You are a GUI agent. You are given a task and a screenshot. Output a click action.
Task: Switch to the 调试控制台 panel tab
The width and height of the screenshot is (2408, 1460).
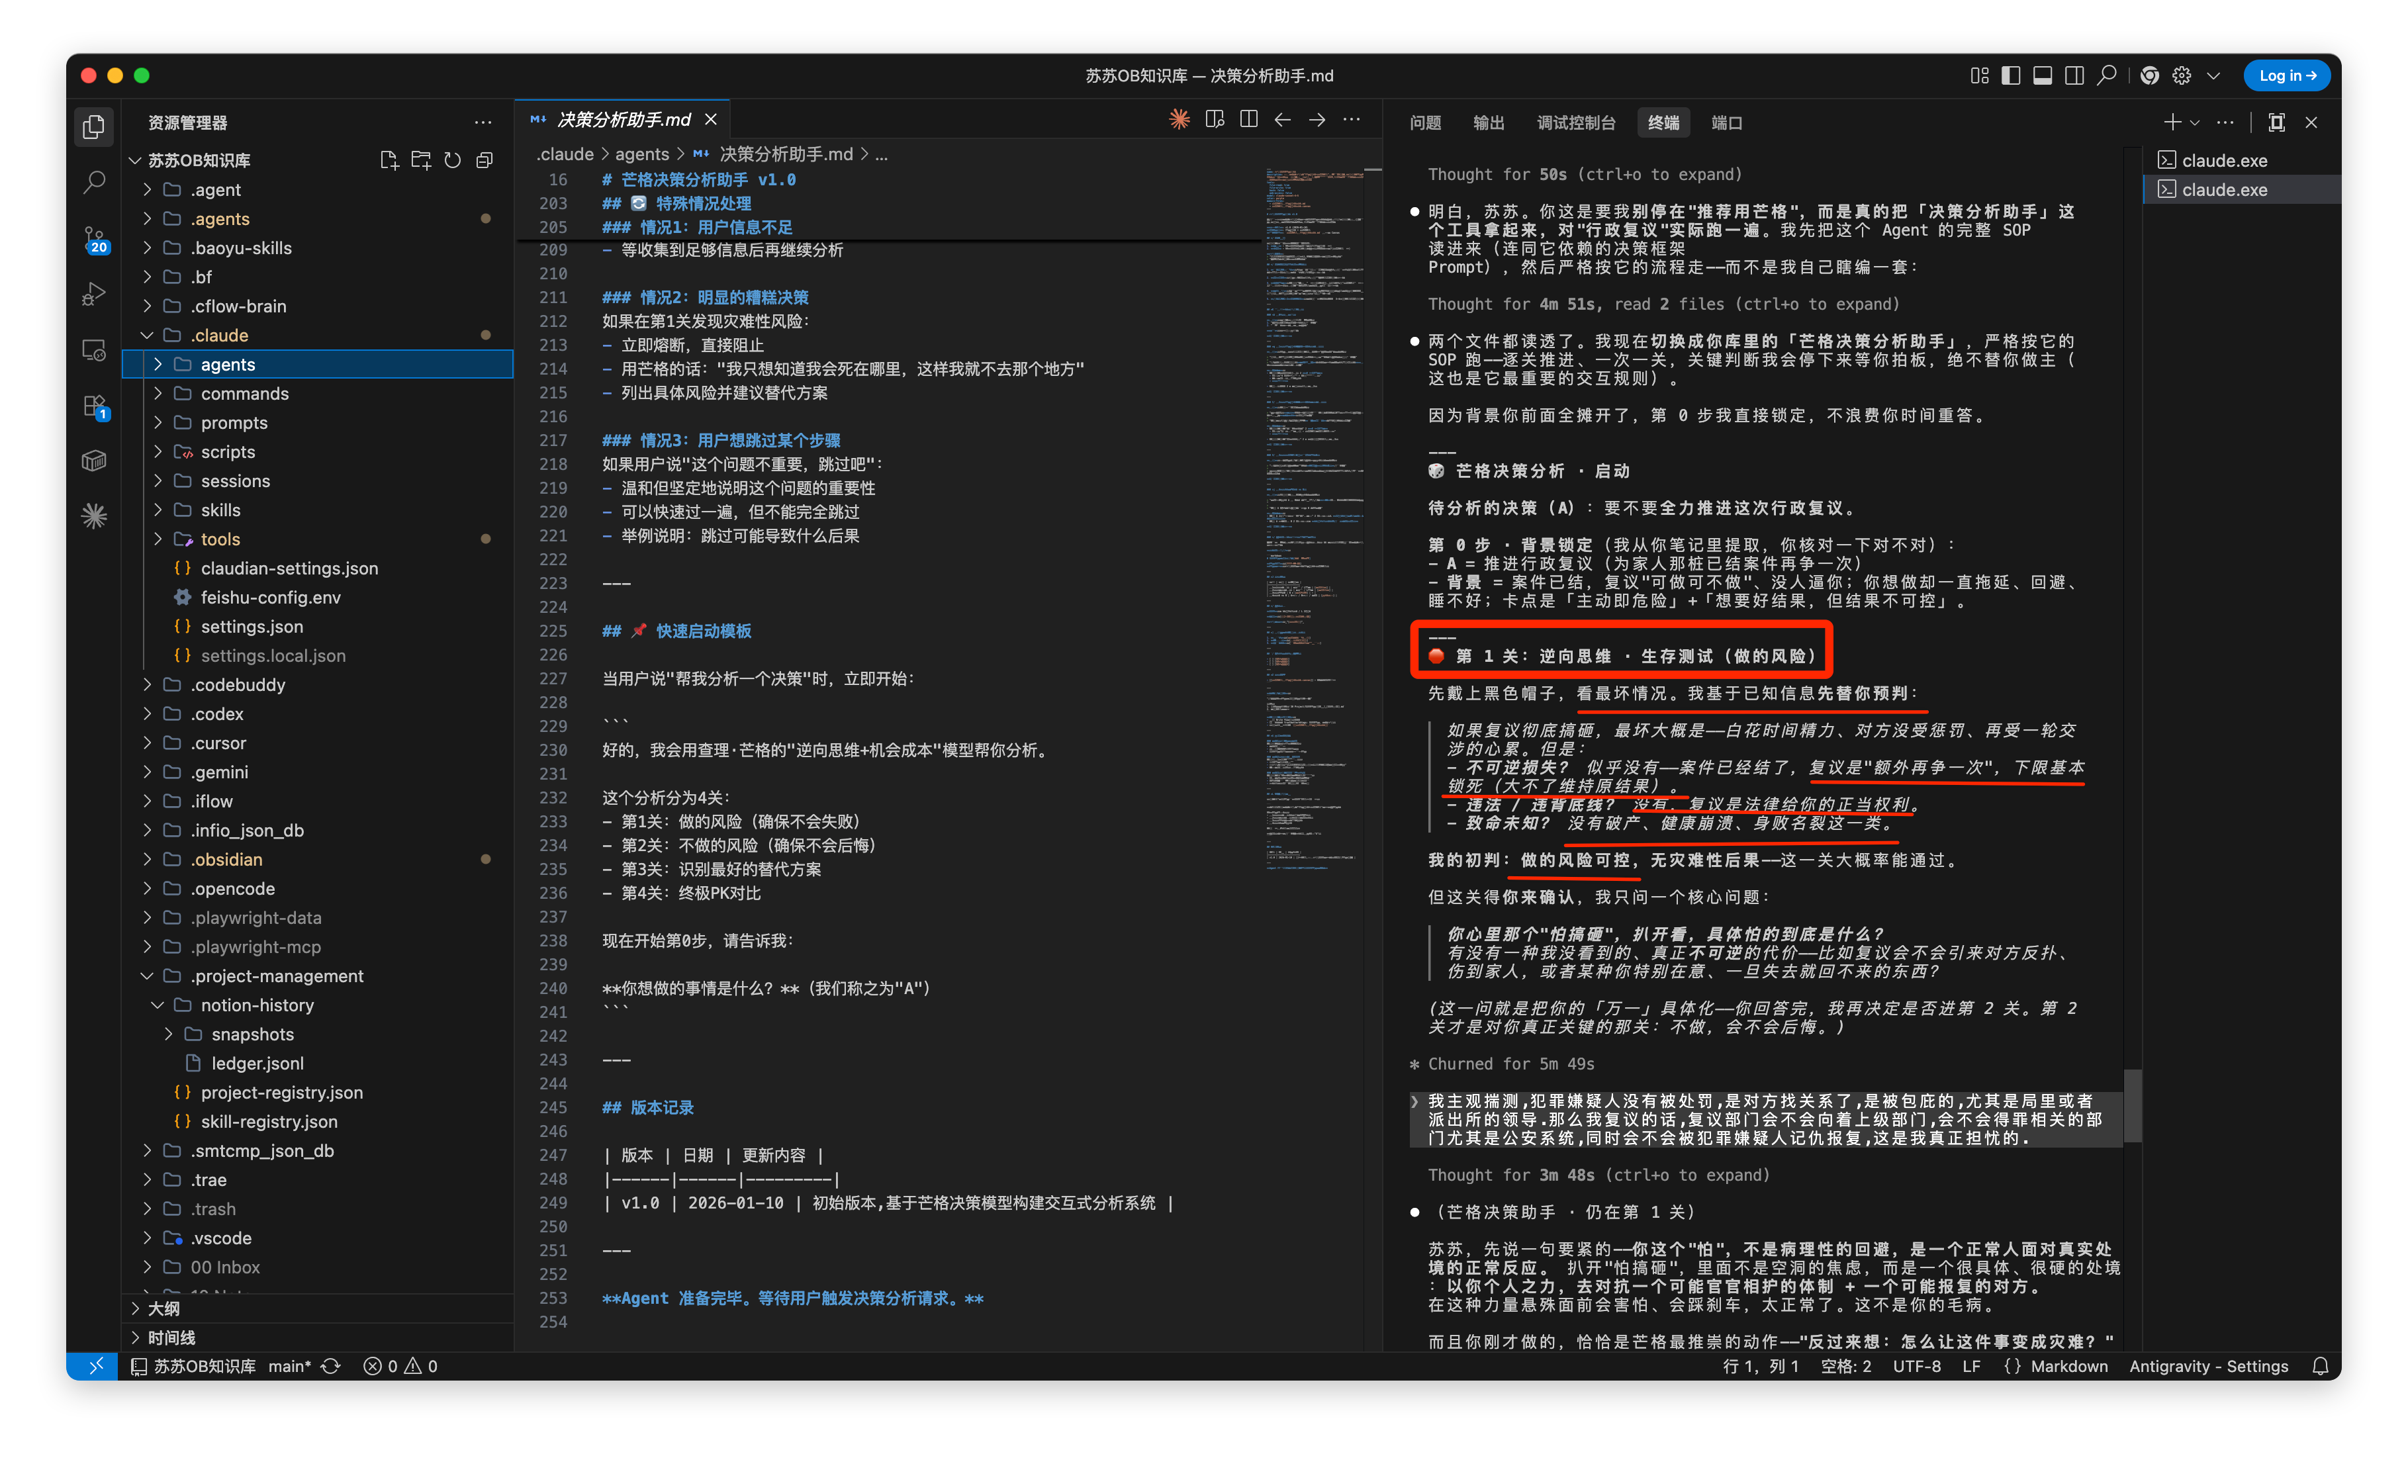point(1575,122)
